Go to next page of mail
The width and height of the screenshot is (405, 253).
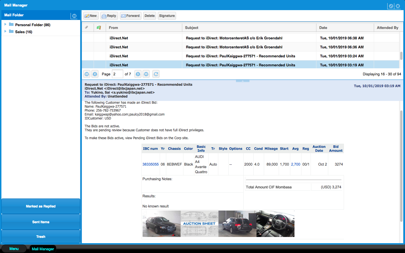click(x=138, y=74)
